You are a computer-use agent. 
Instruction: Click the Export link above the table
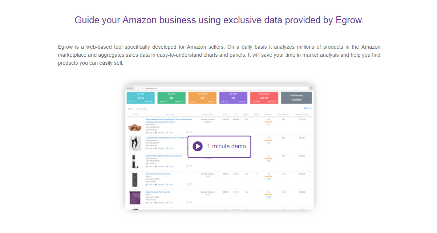pos(308,108)
